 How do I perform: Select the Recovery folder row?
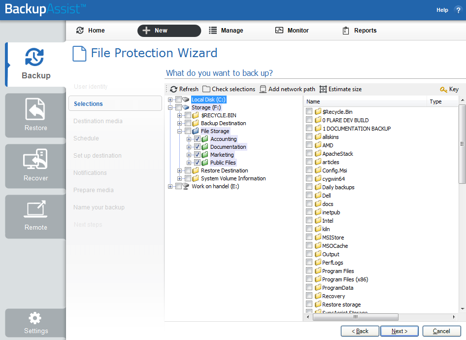pos(334,296)
